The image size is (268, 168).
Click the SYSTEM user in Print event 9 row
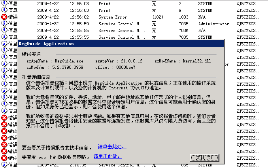pyautogui.click(x=205, y=10)
